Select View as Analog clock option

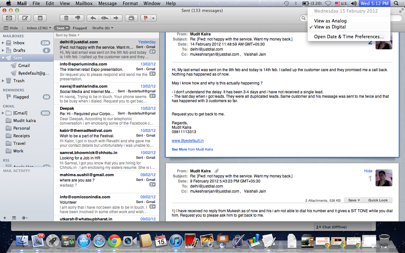330,21
